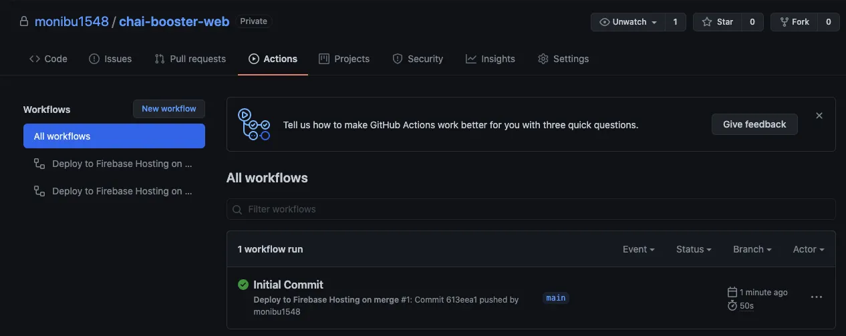Screen dimensions: 846x336
Task: Click the Unwatch button
Action: pos(628,22)
